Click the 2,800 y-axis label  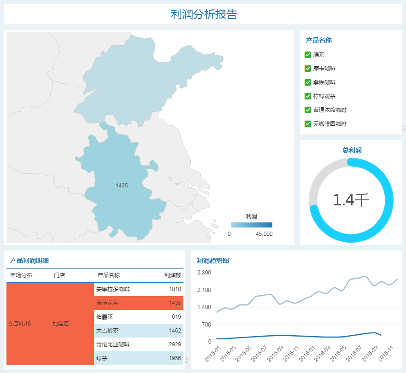click(204, 272)
